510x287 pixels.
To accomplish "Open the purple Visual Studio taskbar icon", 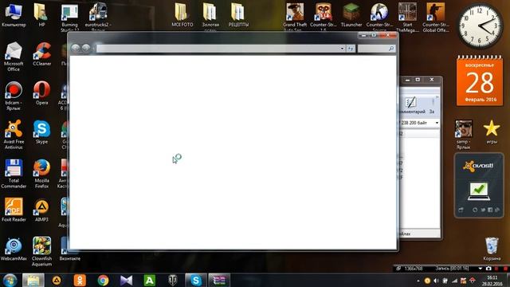I will coord(126,280).
